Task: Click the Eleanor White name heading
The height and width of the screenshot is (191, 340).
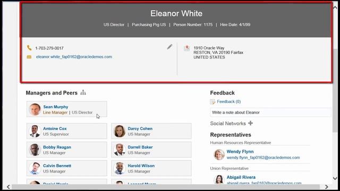Action: tap(176, 13)
